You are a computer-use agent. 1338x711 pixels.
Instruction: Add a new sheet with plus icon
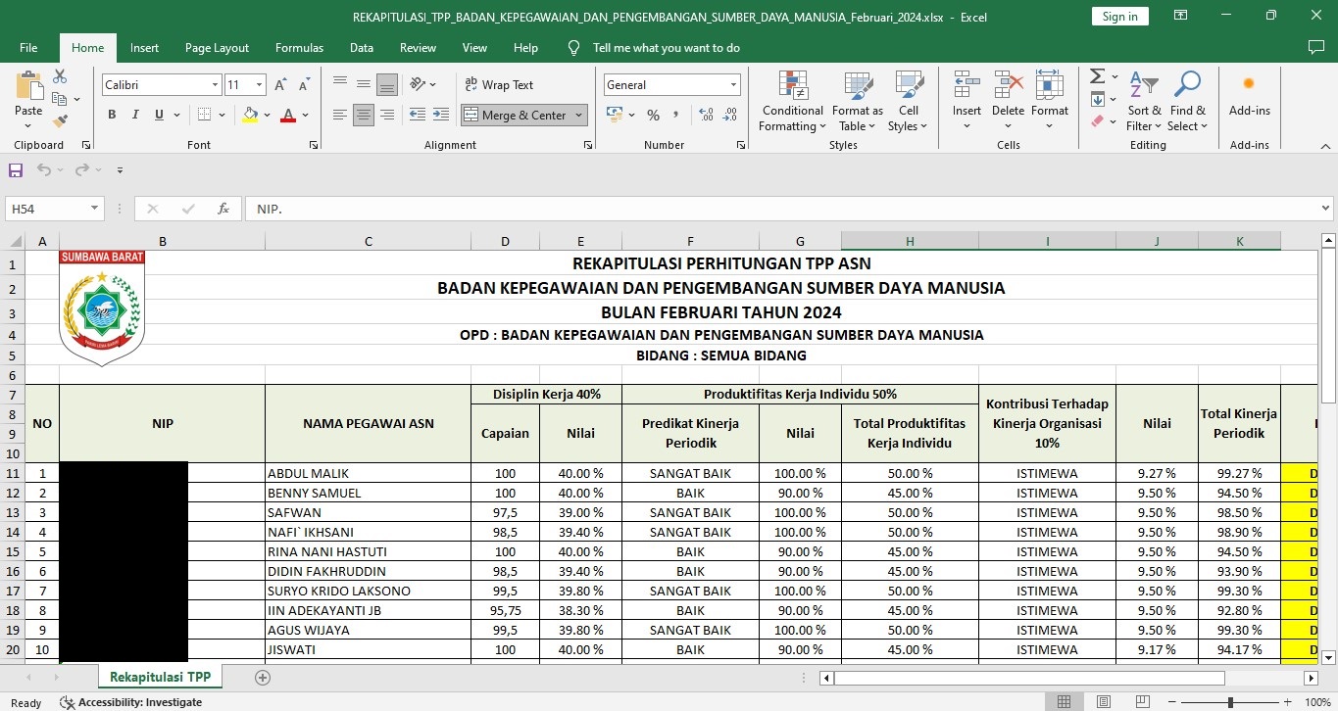(262, 677)
